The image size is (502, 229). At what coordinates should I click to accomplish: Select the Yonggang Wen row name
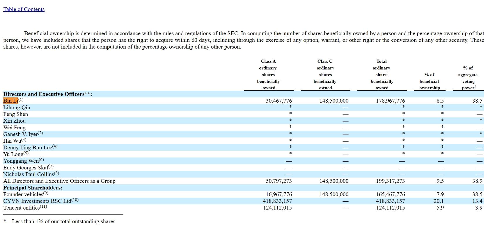21,161
